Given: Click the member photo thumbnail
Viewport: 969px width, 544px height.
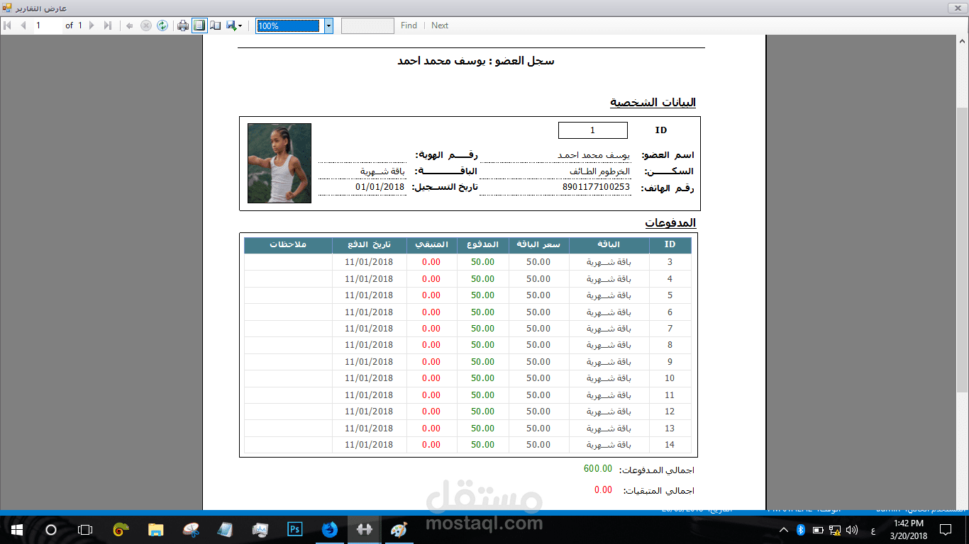Looking at the screenshot, I should point(279,164).
